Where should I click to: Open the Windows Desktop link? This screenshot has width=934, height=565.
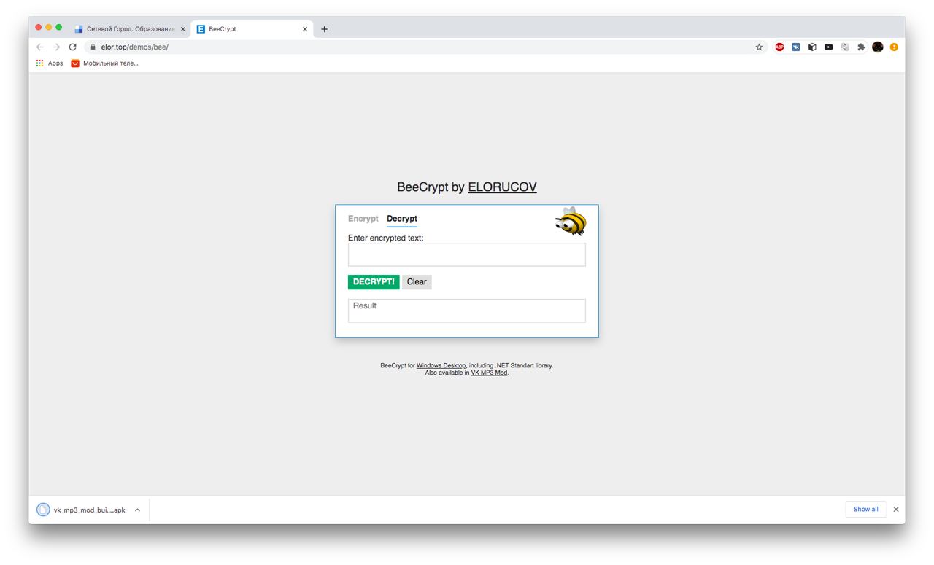(441, 365)
